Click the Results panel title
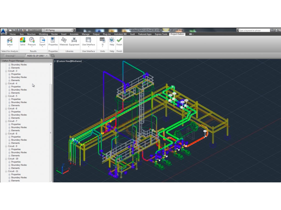The image size is (281, 210). tap(33, 51)
